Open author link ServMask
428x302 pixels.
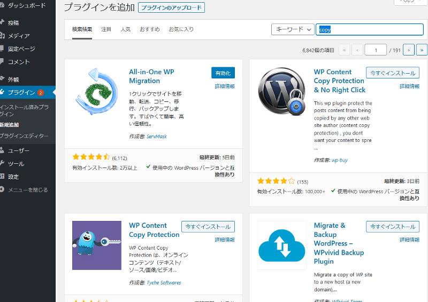157,137
